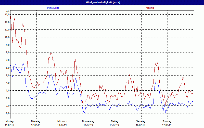The image size is (204, 128).
Task: Select the red Maxima legend label
Action: (150, 8)
